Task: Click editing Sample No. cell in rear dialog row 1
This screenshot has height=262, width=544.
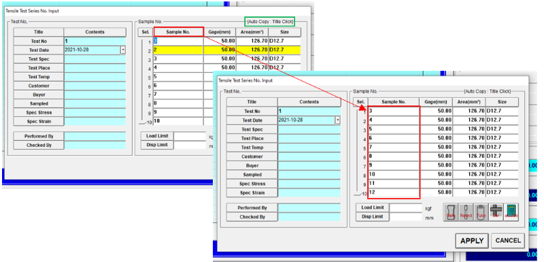Action: (178, 41)
